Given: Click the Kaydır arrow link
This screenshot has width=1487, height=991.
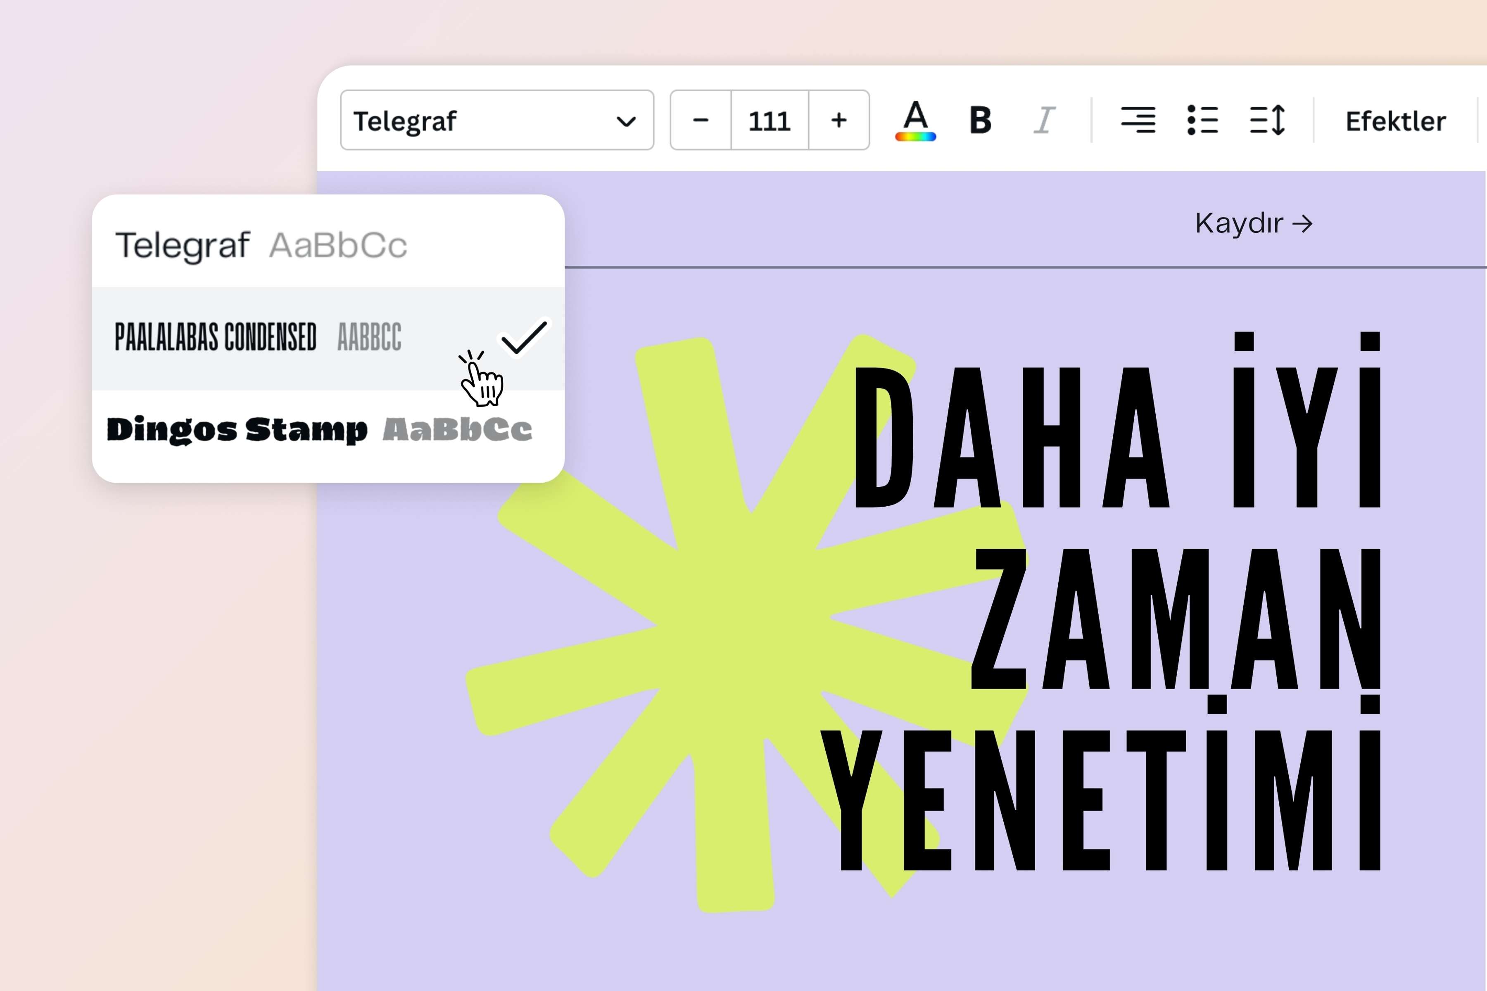Looking at the screenshot, I should pos(1254,223).
